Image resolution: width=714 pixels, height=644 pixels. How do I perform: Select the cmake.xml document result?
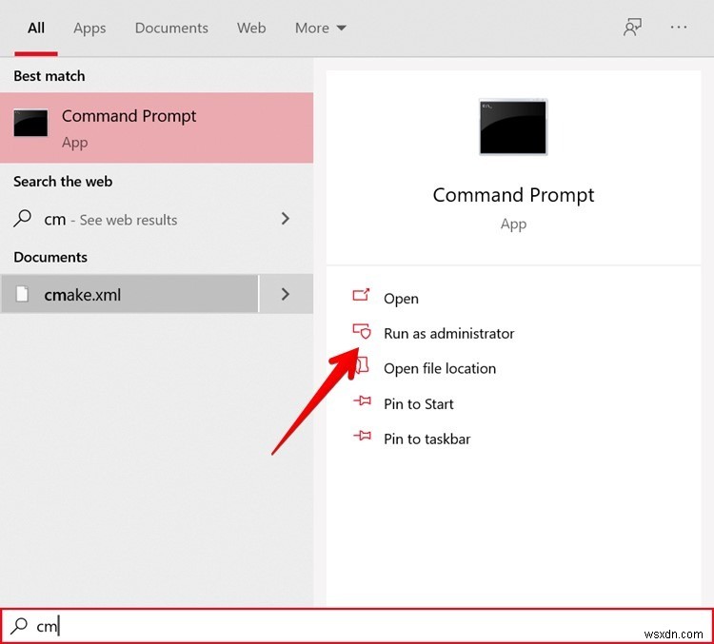[x=129, y=294]
